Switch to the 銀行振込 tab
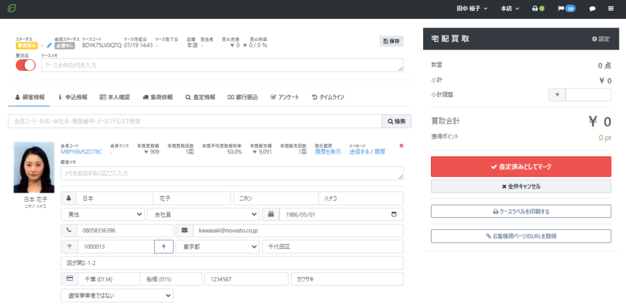626x307 pixels. point(243,97)
